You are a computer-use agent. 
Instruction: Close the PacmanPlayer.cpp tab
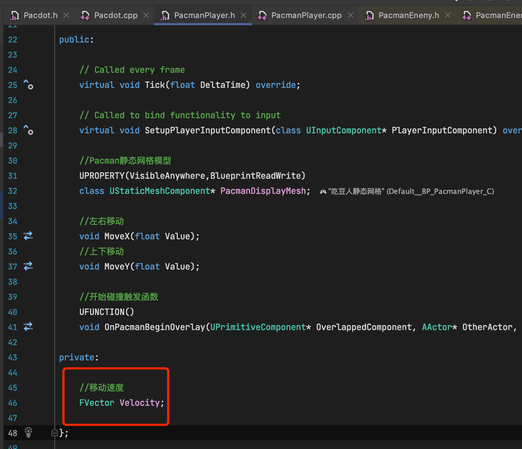[x=350, y=15]
